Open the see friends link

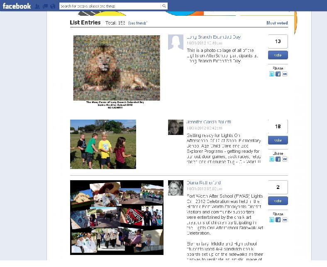pyautogui.click(x=138, y=23)
